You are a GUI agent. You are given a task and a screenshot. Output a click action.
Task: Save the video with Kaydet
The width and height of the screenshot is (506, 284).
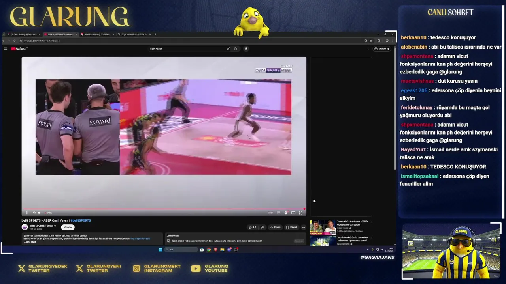(291, 227)
